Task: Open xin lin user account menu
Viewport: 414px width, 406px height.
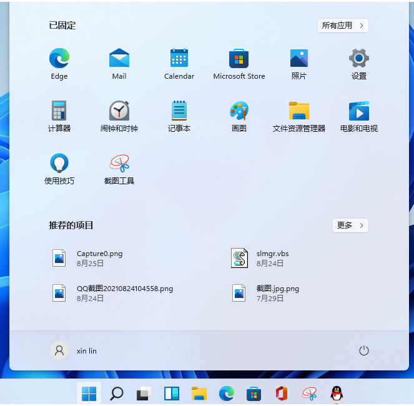Action: click(x=74, y=351)
